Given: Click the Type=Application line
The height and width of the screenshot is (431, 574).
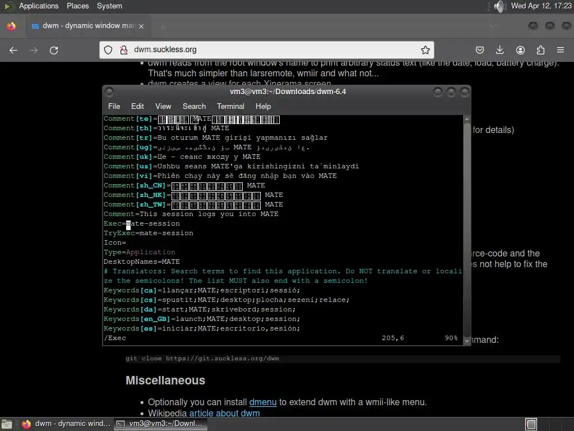Looking at the screenshot, I should tap(140, 252).
